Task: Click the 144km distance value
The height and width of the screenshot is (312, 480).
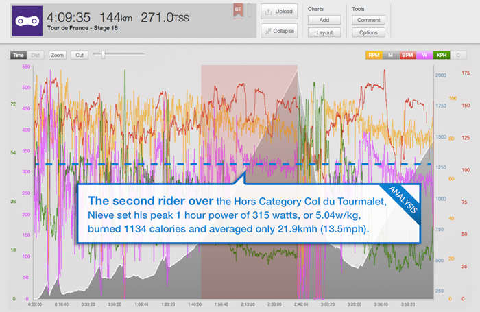Action: pyautogui.click(x=116, y=17)
